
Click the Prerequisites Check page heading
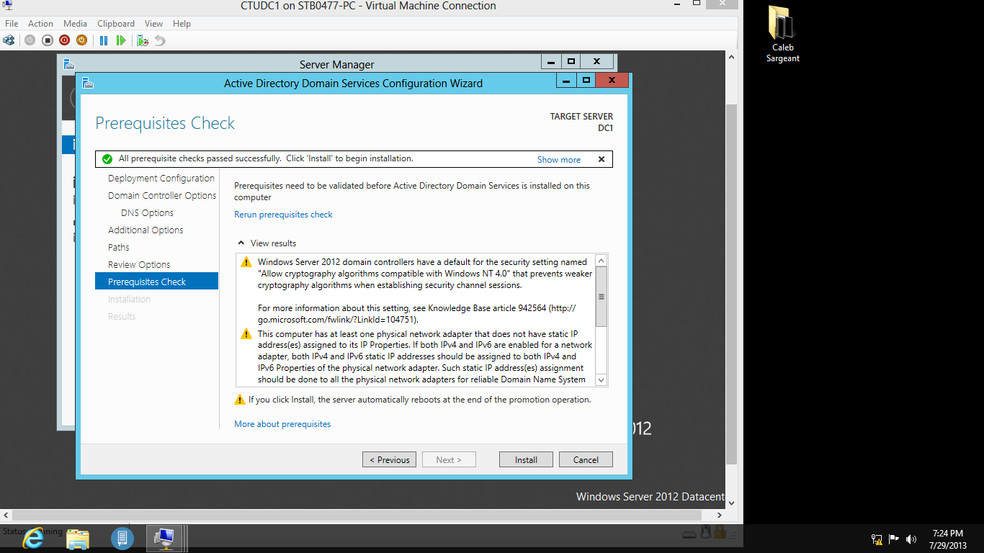[165, 123]
